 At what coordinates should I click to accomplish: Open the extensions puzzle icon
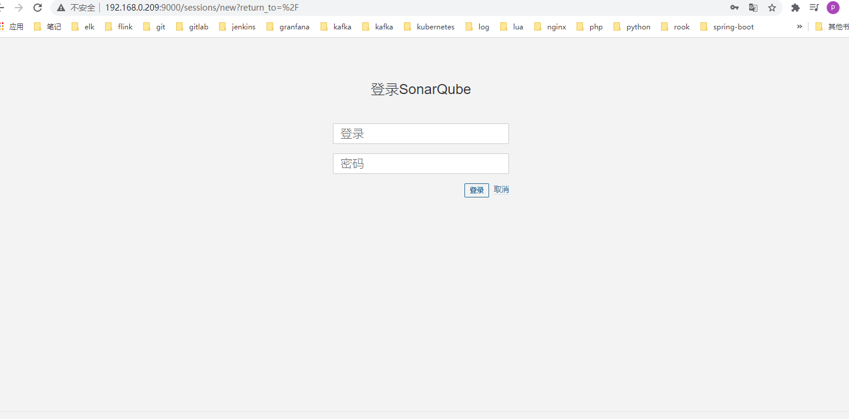tap(796, 8)
